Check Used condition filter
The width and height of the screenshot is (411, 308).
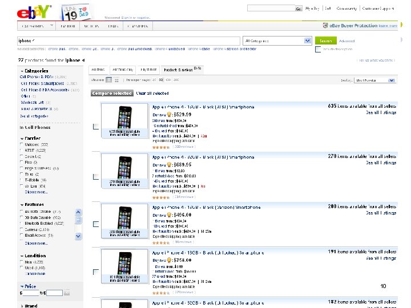click(x=22, y=268)
